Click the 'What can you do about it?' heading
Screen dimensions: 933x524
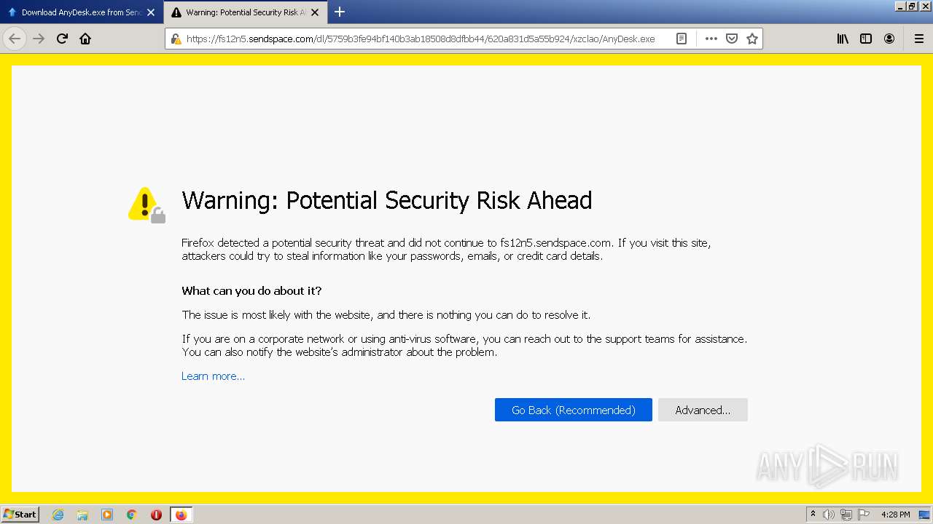[x=251, y=291]
